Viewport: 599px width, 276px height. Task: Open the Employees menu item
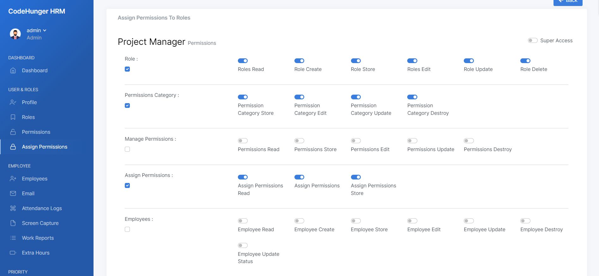coord(34,179)
